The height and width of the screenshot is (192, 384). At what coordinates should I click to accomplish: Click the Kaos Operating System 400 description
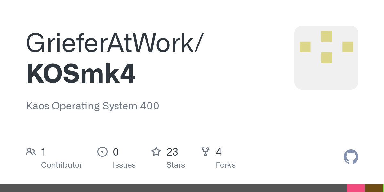point(92,106)
